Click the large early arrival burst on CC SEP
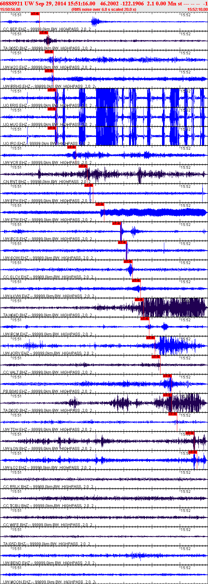This screenshot has height=584, width=208. 95,22
